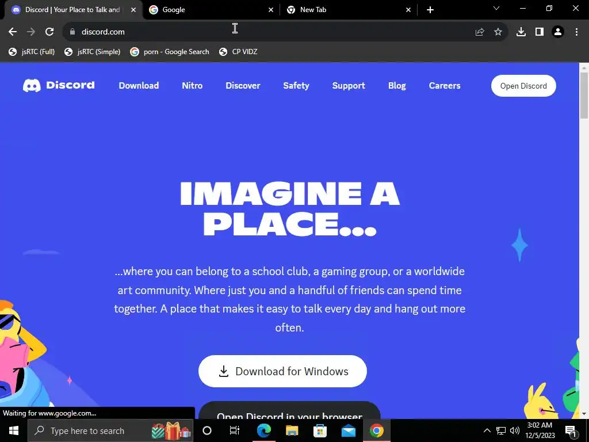Open the Chrome profile avatar

558,32
